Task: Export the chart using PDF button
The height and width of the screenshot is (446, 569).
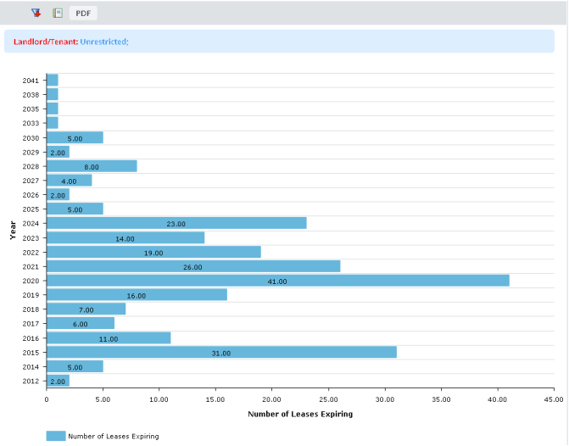Action: point(83,13)
